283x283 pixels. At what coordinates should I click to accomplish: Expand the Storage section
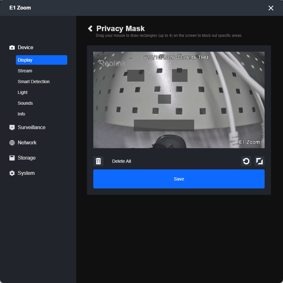coord(27,158)
